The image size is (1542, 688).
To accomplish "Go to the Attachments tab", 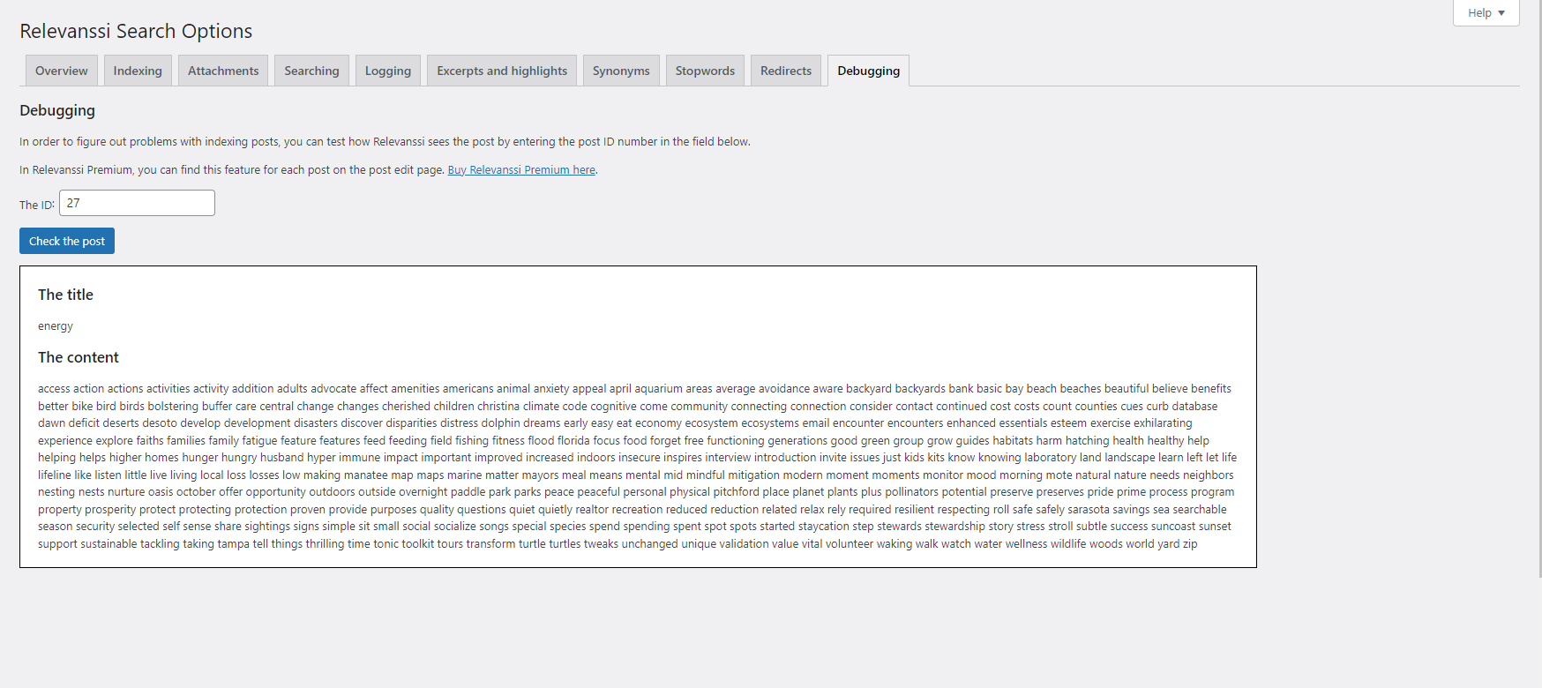I will point(223,71).
